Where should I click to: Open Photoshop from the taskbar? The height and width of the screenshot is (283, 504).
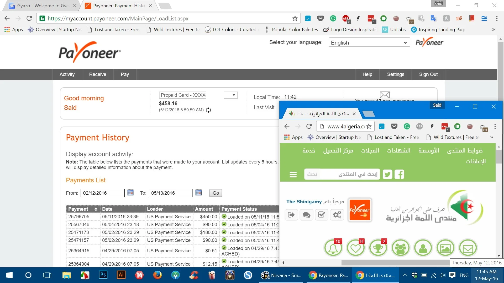pyautogui.click(x=103, y=275)
